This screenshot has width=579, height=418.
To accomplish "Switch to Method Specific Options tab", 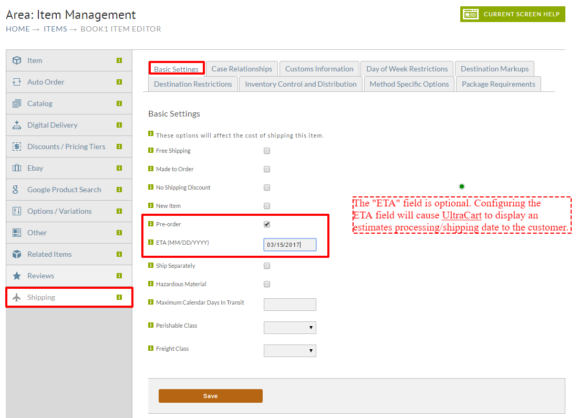I will (x=409, y=84).
